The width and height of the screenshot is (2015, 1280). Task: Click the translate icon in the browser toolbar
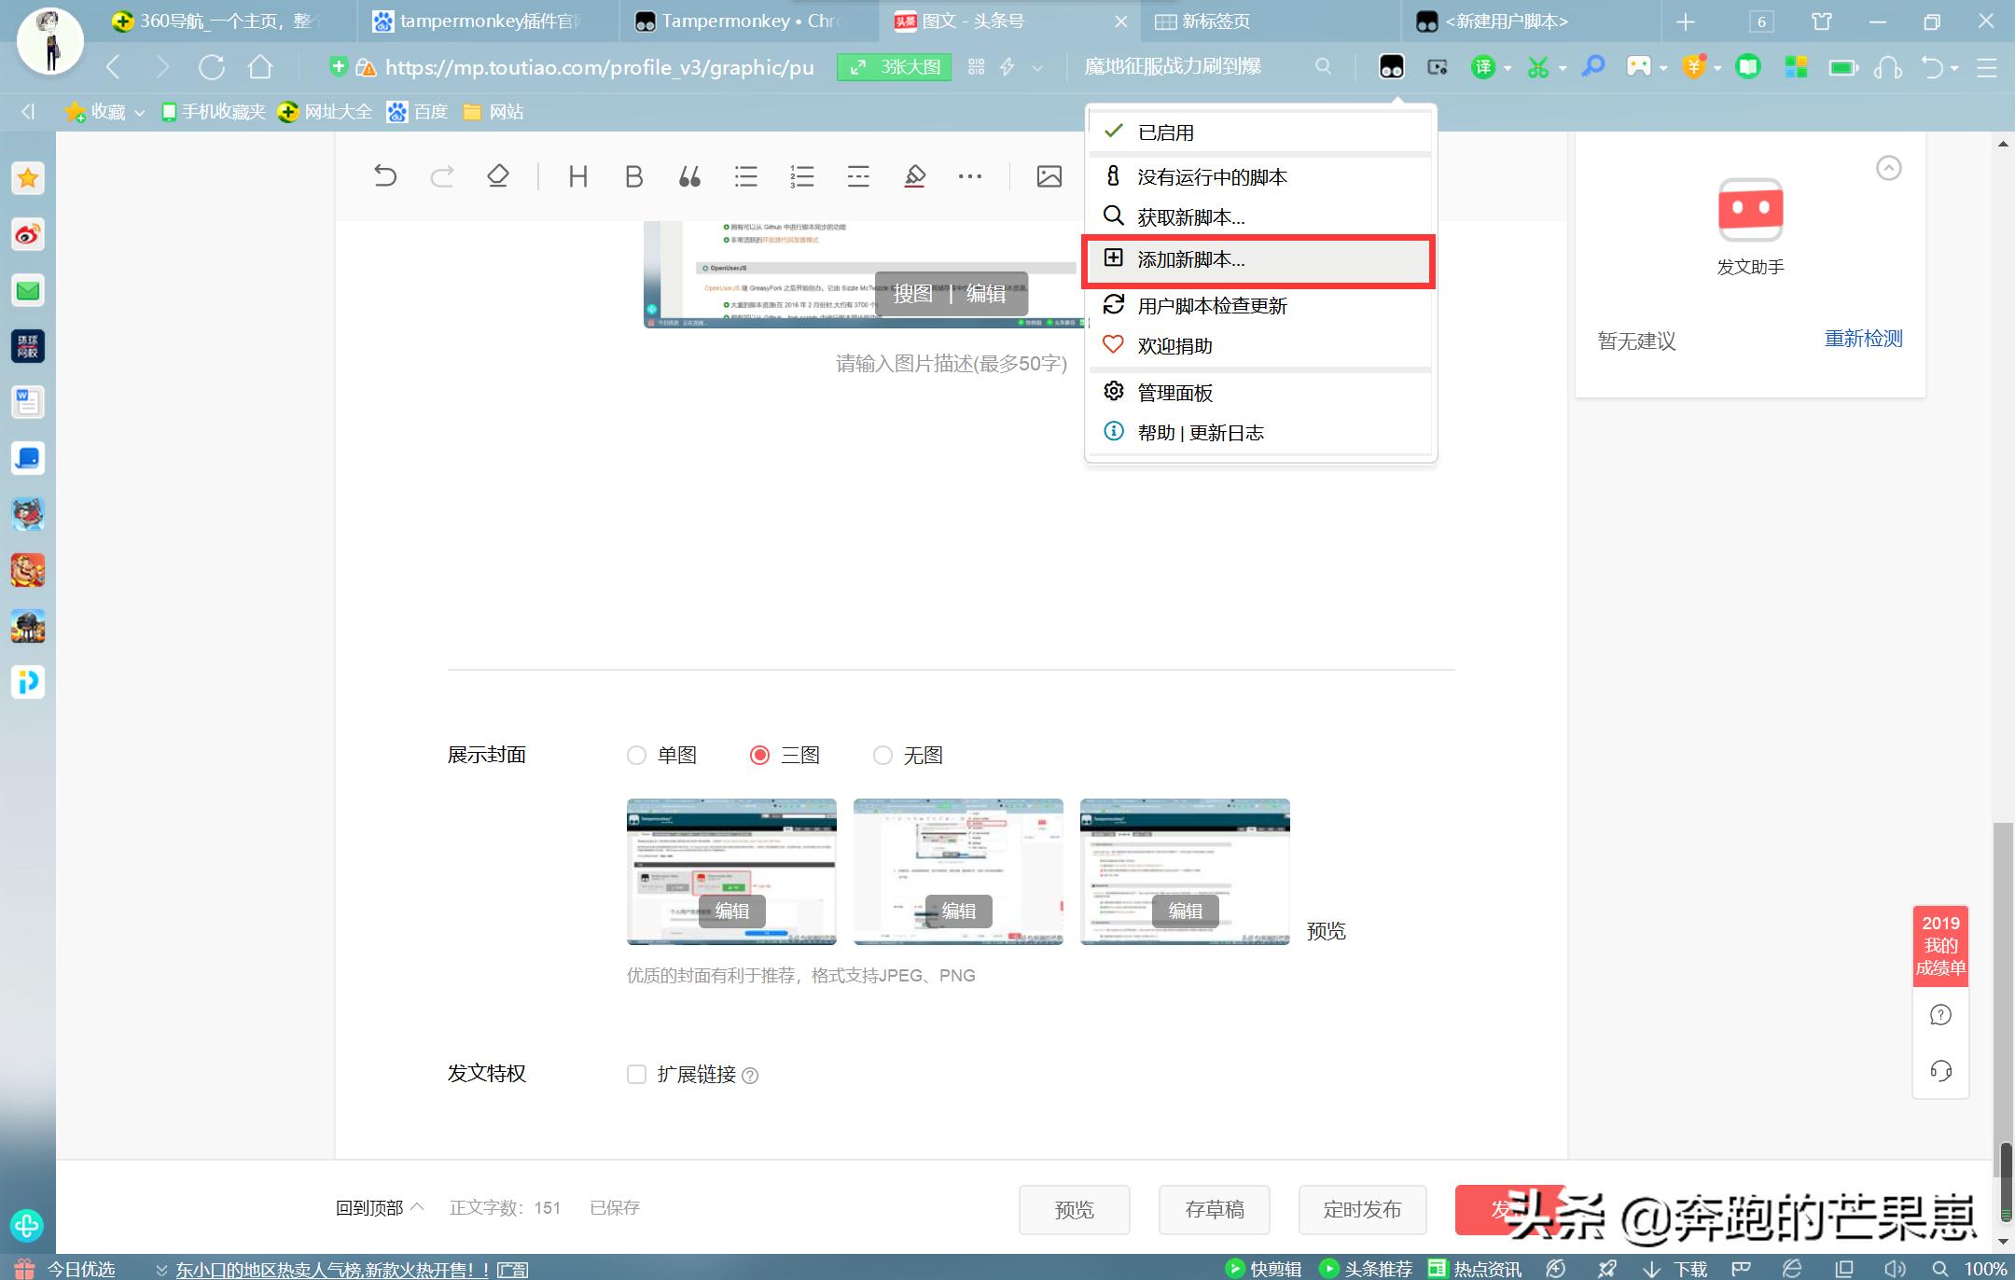(x=1481, y=66)
